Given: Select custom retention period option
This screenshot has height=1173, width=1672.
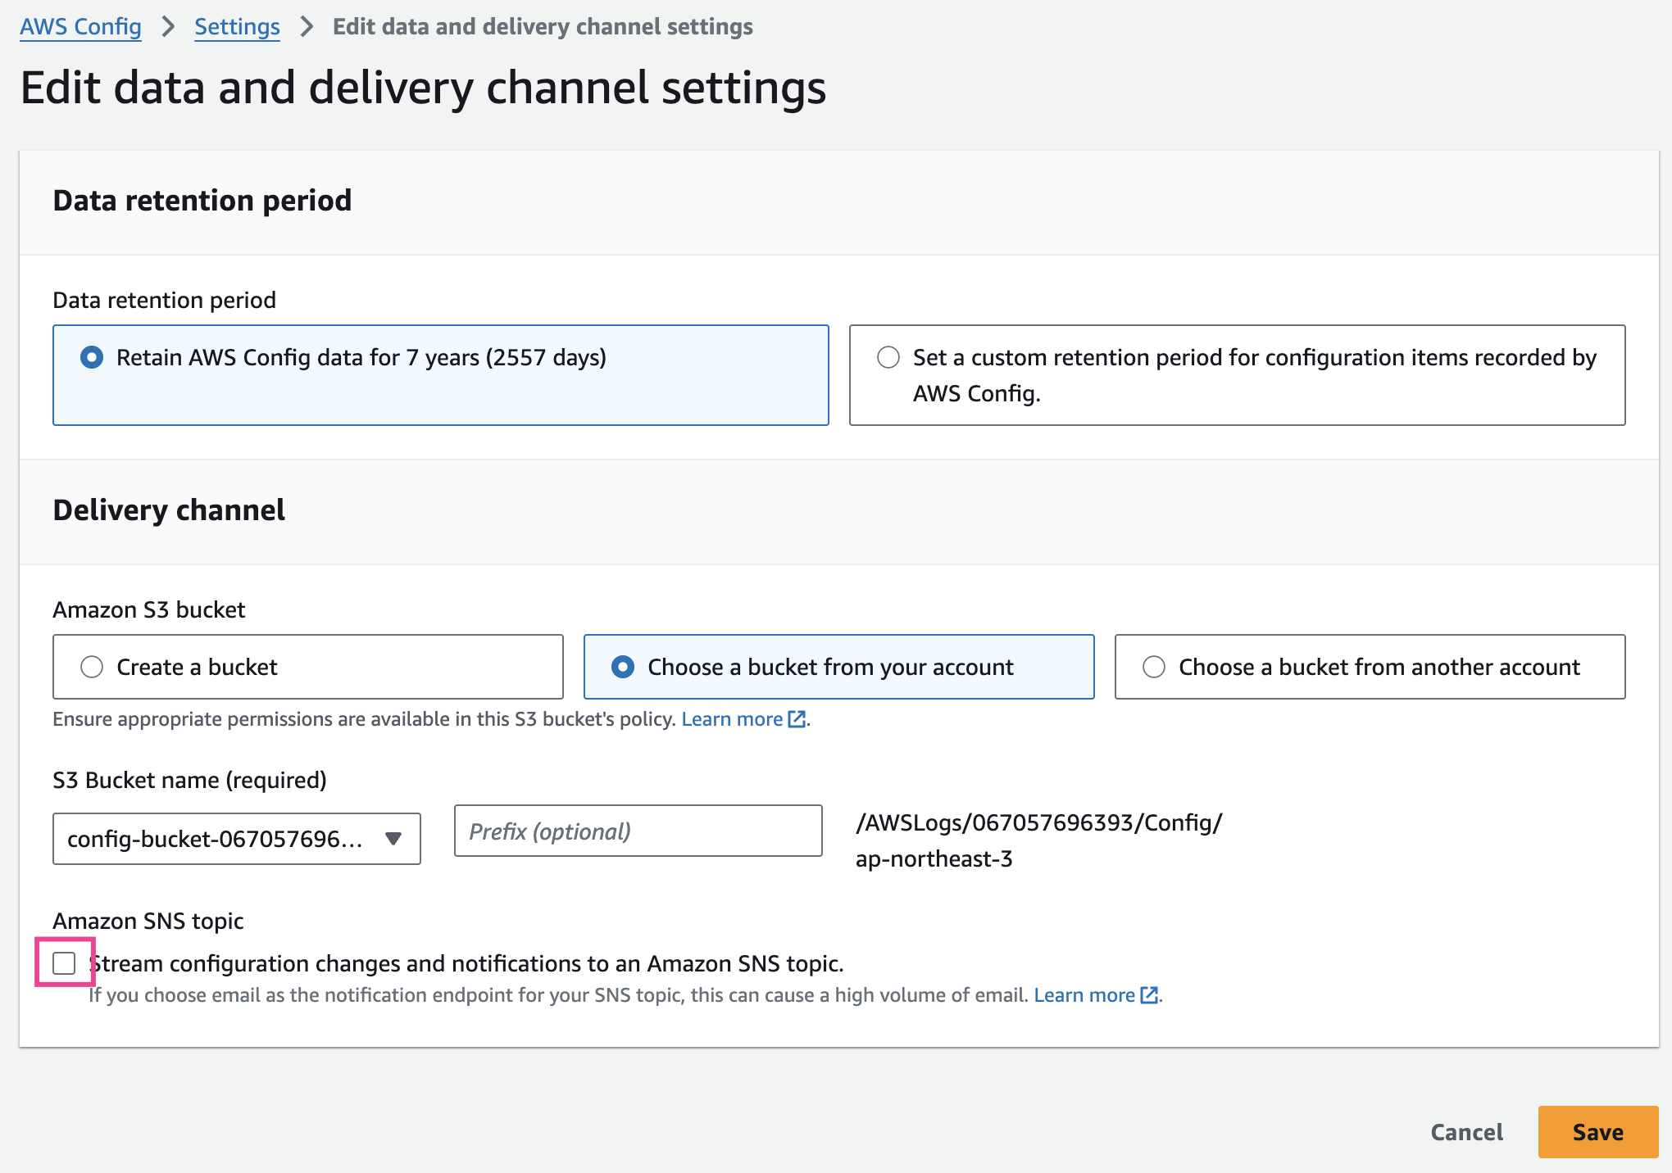Looking at the screenshot, I should click(x=888, y=358).
